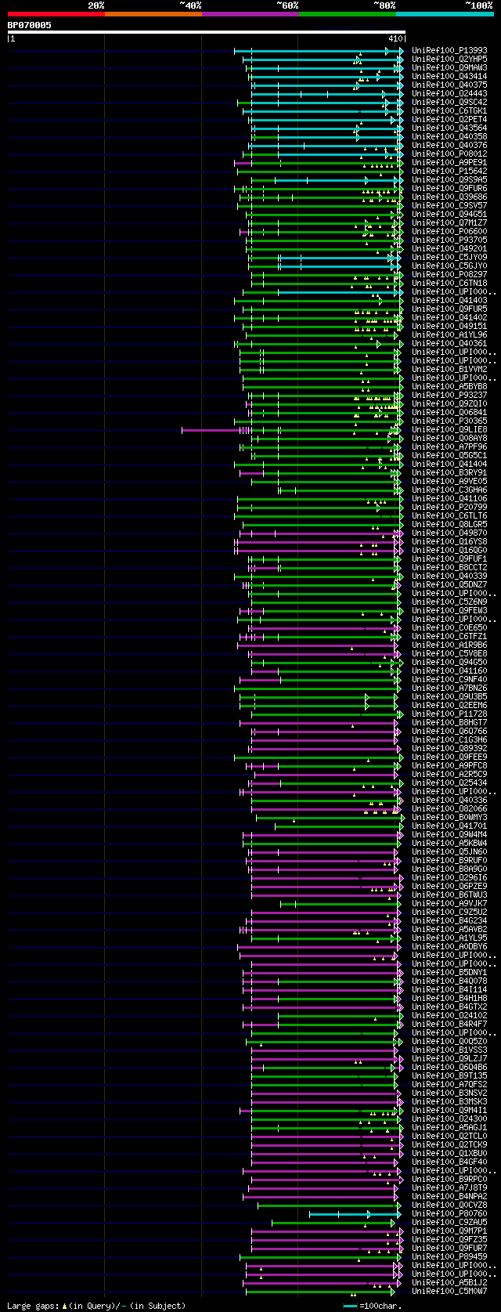The width and height of the screenshot is (501, 1312).
Task: Click the purple ~60% identity legend segment
Action: click(x=250, y=13)
